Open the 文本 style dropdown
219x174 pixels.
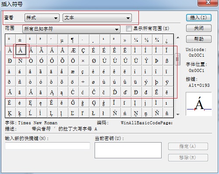(x=97, y=18)
